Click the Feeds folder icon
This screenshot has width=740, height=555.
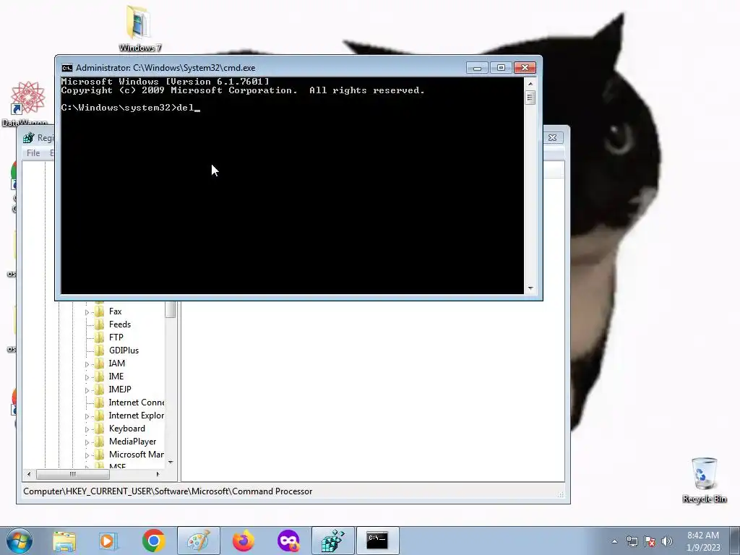coord(99,324)
